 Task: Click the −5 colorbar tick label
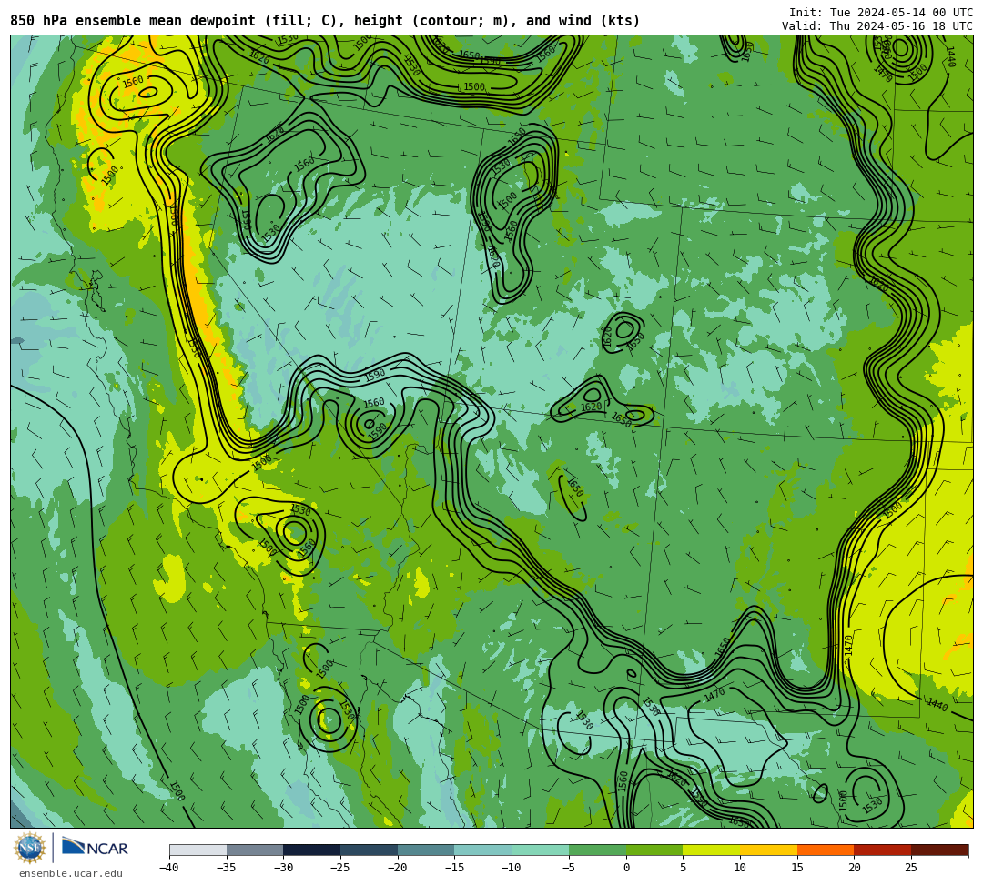click(569, 868)
